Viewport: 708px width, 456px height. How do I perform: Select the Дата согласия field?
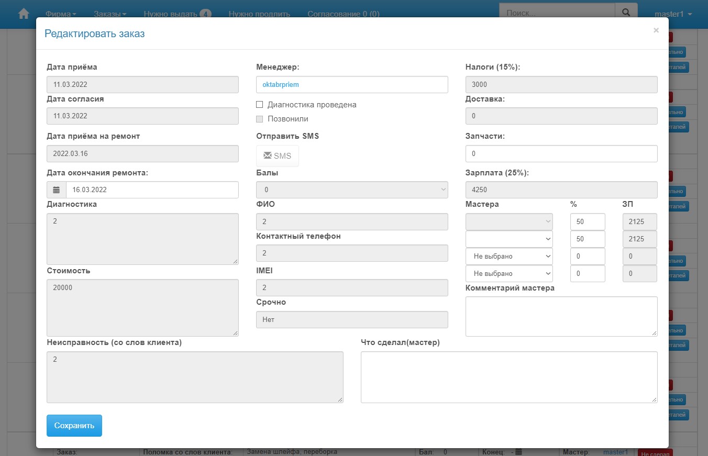pyautogui.click(x=142, y=116)
